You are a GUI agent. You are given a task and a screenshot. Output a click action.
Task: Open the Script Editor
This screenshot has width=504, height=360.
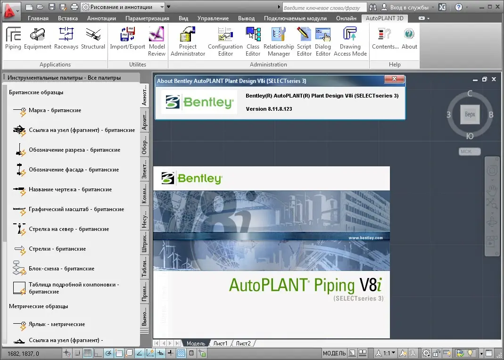(x=304, y=42)
